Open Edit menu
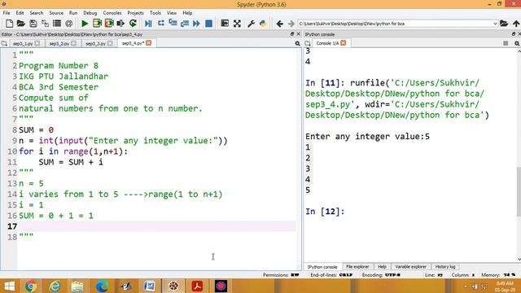521x293 pixels. coord(20,13)
